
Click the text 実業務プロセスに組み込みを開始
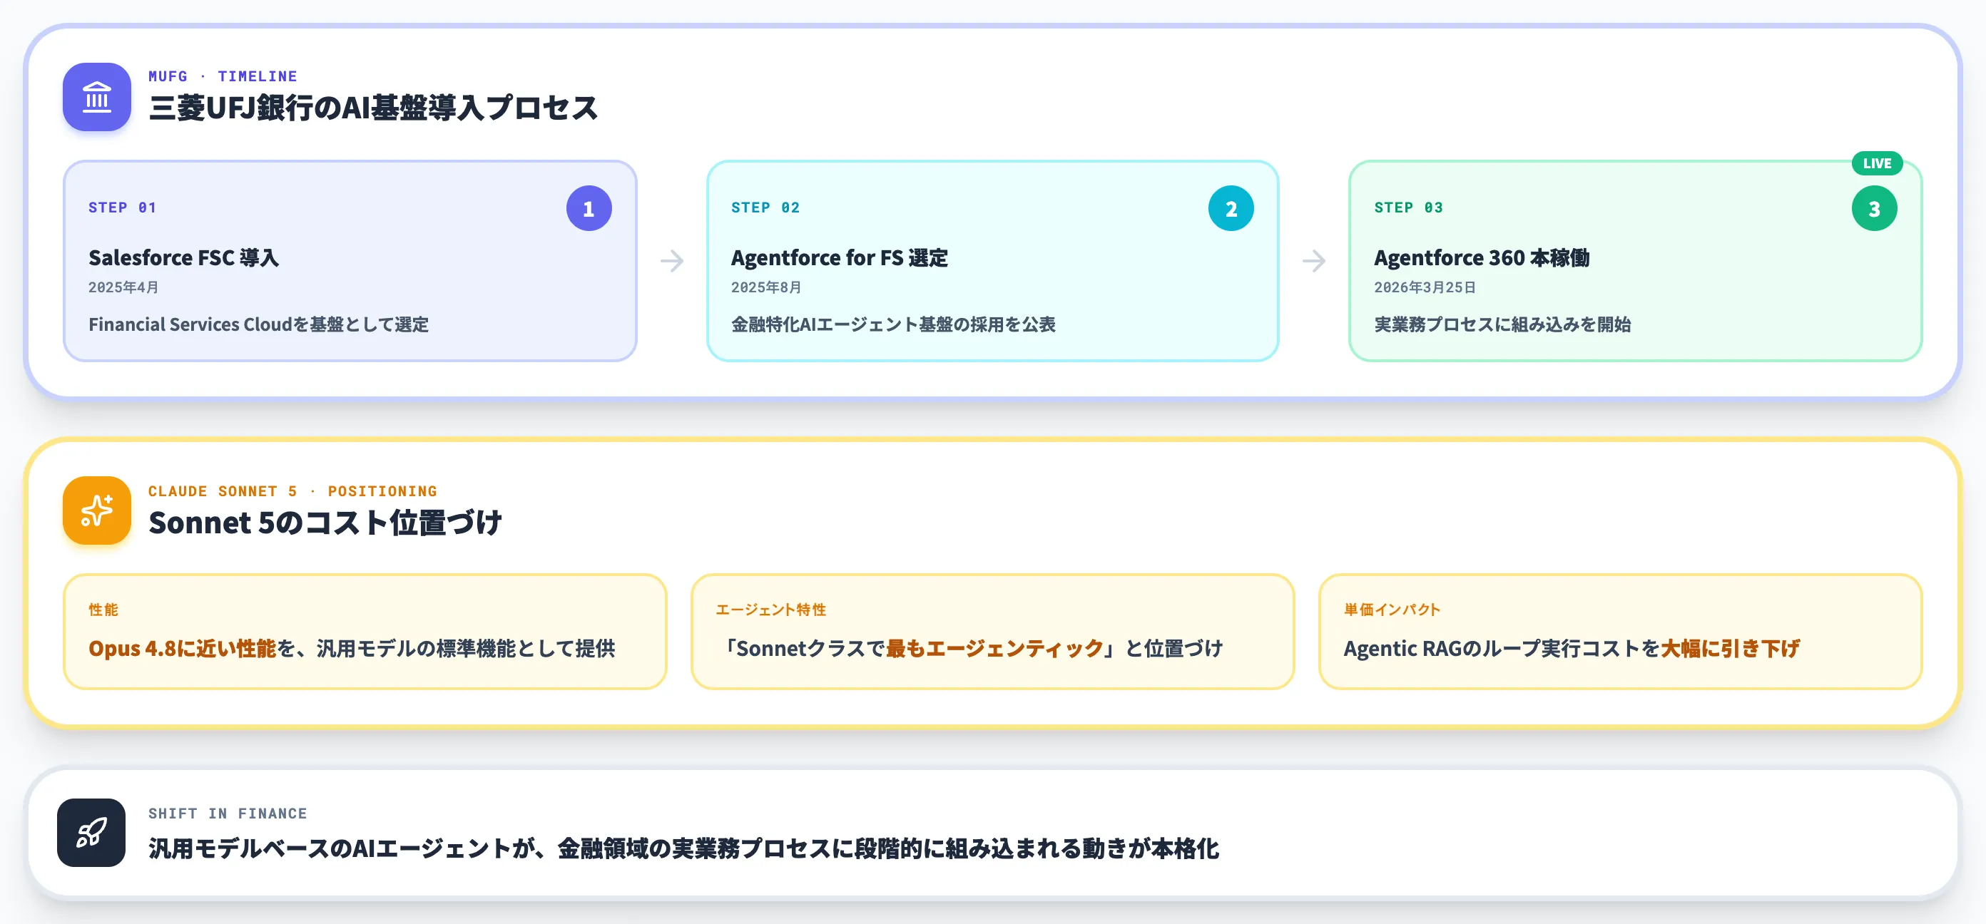point(1502,324)
